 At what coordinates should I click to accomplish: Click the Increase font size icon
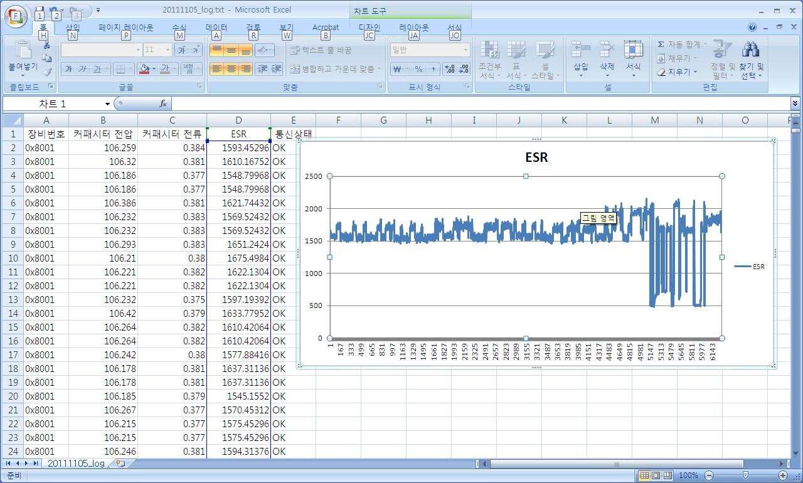pos(181,50)
